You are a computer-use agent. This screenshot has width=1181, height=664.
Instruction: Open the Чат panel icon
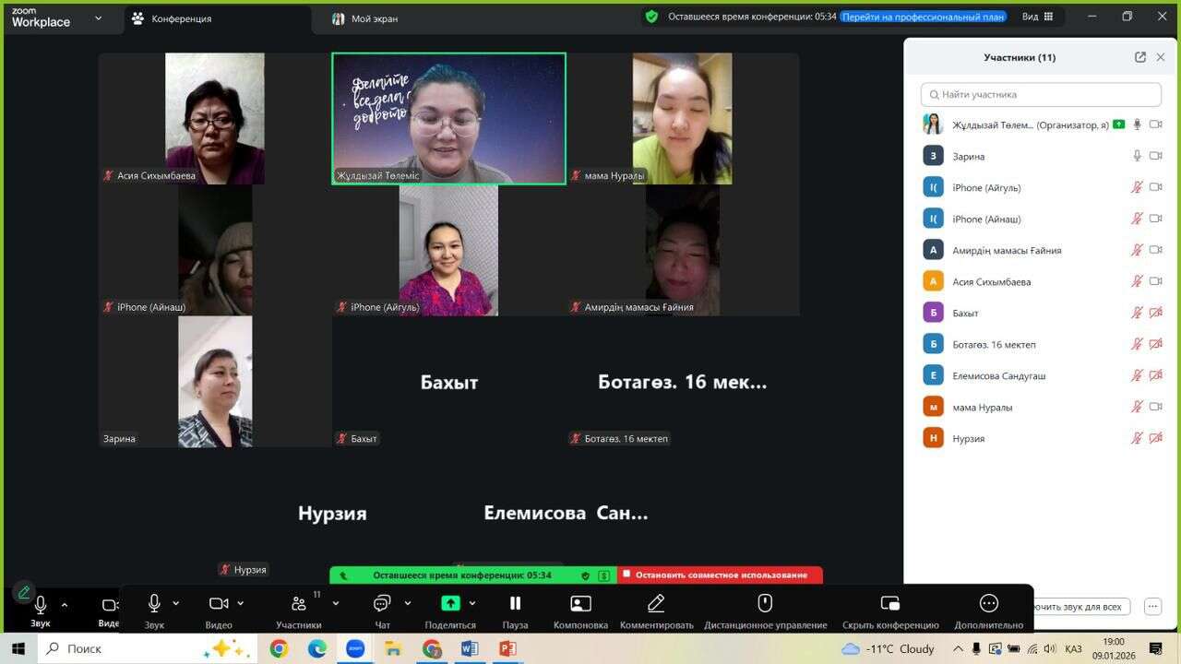[x=382, y=604]
